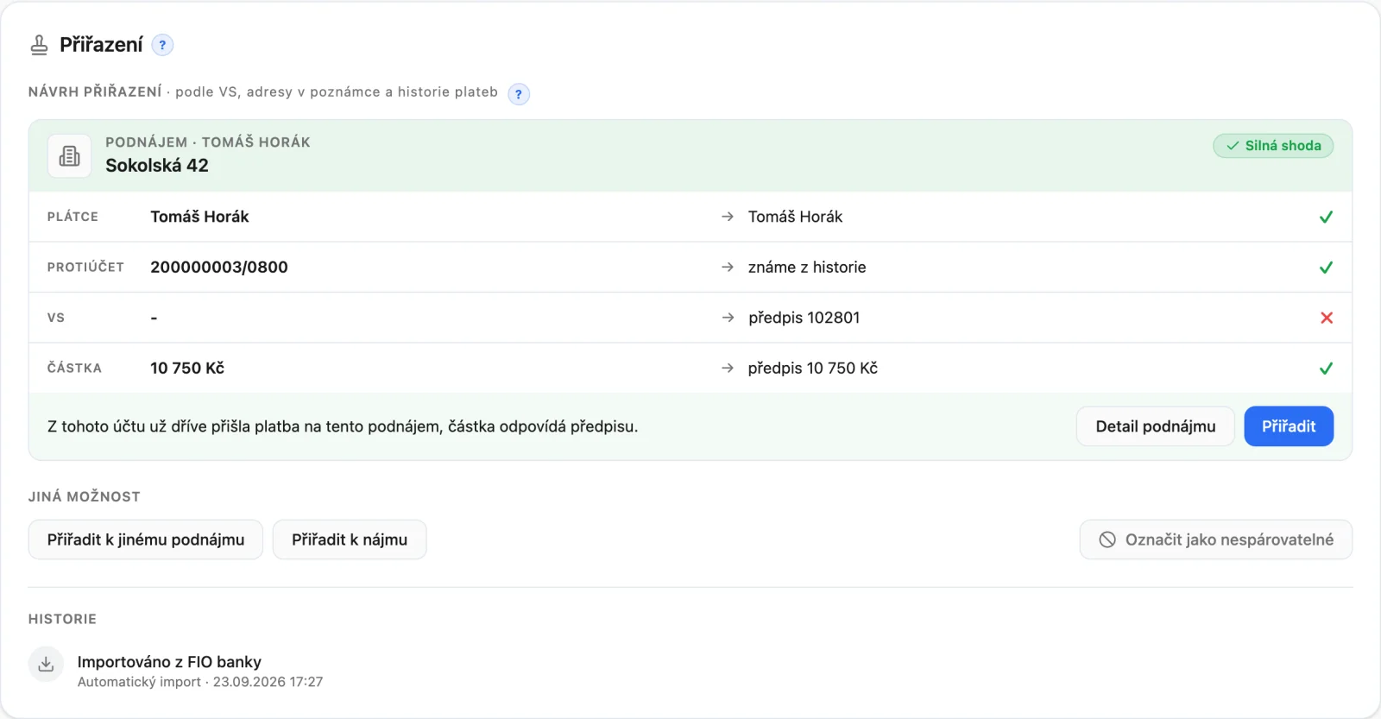Screen dimensions: 1381x719
Task: Click green checkmark in Protiúčet row
Action: coord(1326,267)
